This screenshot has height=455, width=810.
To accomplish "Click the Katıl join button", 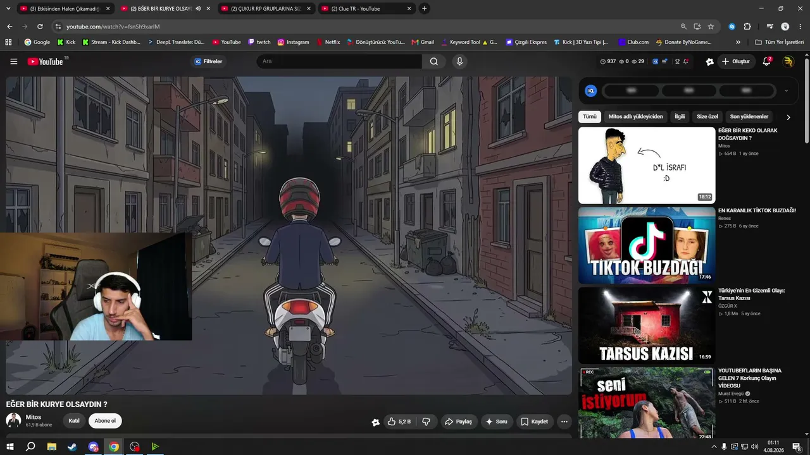I will click(x=74, y=421).
